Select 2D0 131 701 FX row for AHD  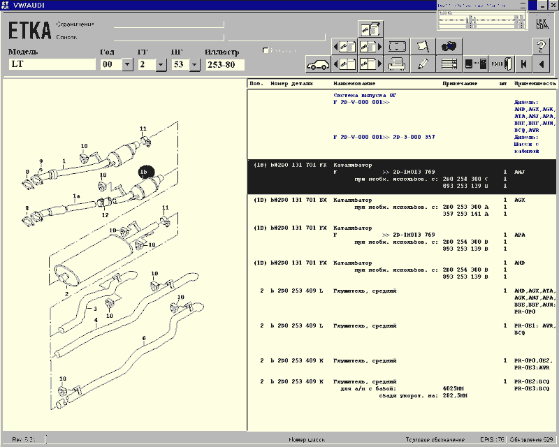(x=402, y=270)
